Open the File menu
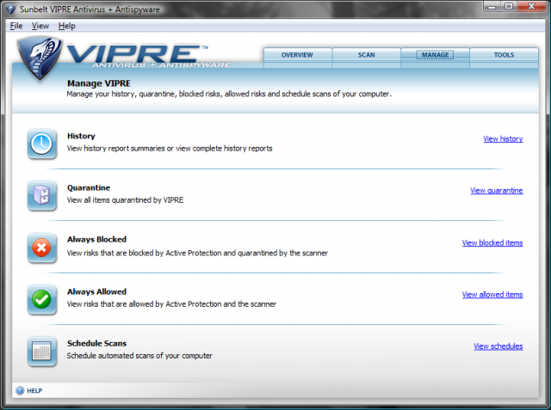This screenshot has height=410, width=551. (x=16, y=26)
